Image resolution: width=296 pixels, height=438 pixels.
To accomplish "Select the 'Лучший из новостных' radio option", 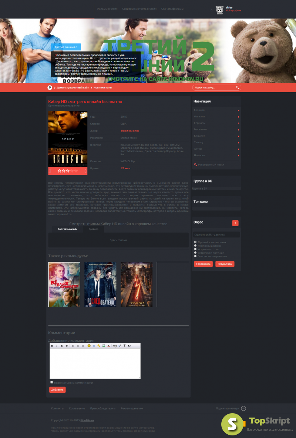I will tap(195, 242).
